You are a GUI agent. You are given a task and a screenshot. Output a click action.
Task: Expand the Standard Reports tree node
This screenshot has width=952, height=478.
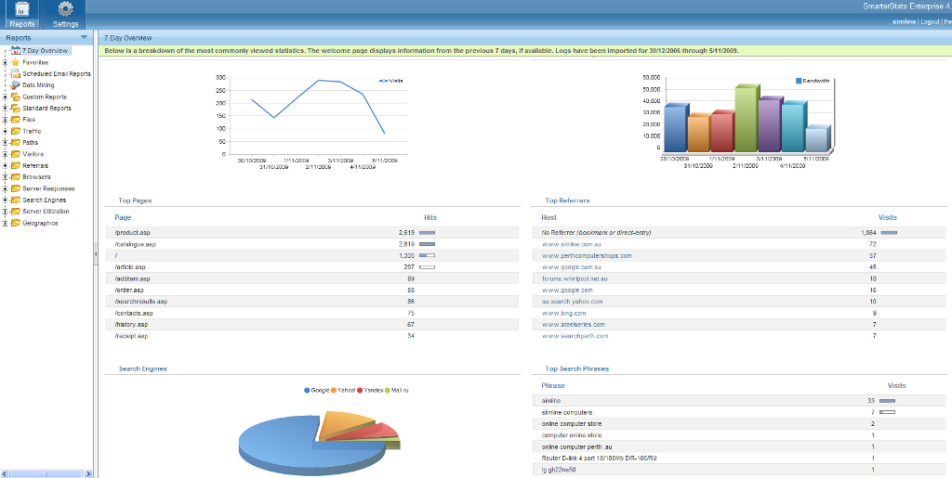[x=6, y=109]
